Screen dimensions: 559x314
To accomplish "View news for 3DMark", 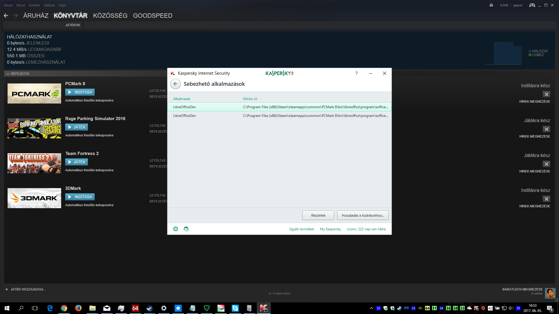I will (x=535, y=206).
